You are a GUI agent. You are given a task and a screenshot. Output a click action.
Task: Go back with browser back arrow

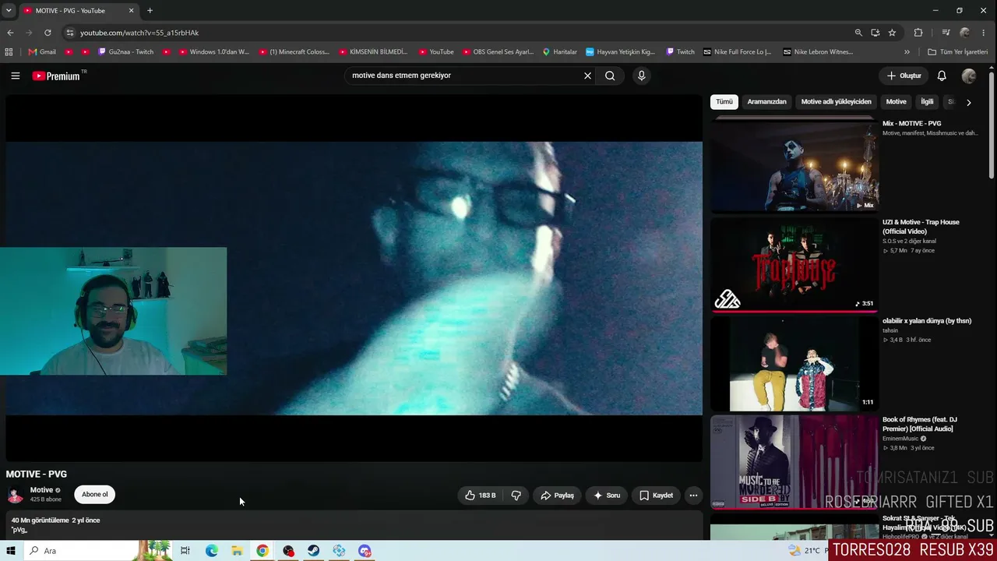tap(10, 33)
